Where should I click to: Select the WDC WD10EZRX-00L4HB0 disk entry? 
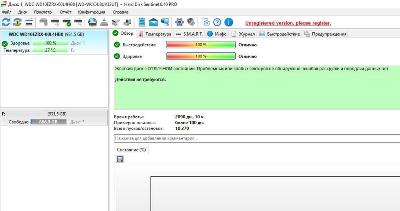[x=54, y=42]
